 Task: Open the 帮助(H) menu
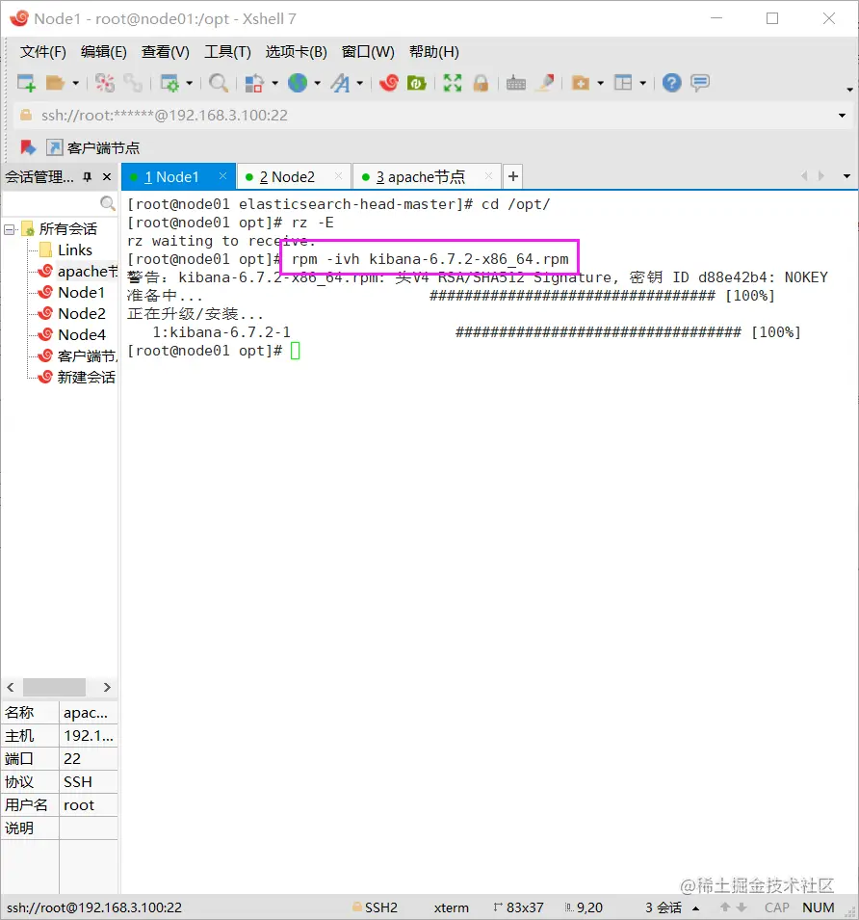[434, 52]
